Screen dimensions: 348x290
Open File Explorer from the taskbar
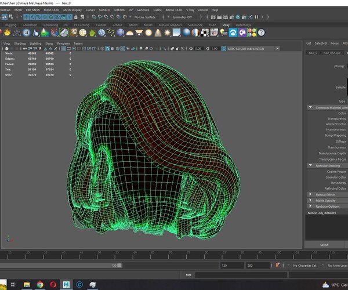[27, 284]
